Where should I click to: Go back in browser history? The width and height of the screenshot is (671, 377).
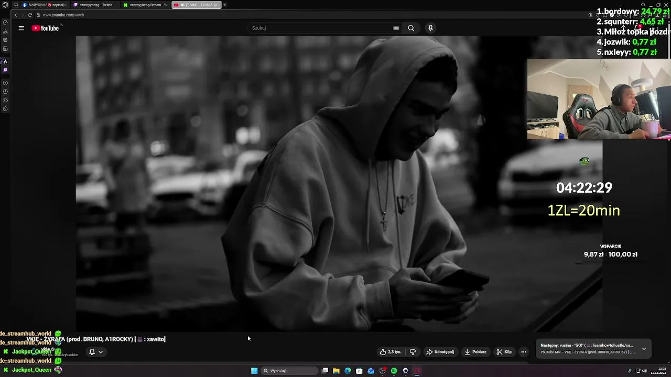(16, 15)
